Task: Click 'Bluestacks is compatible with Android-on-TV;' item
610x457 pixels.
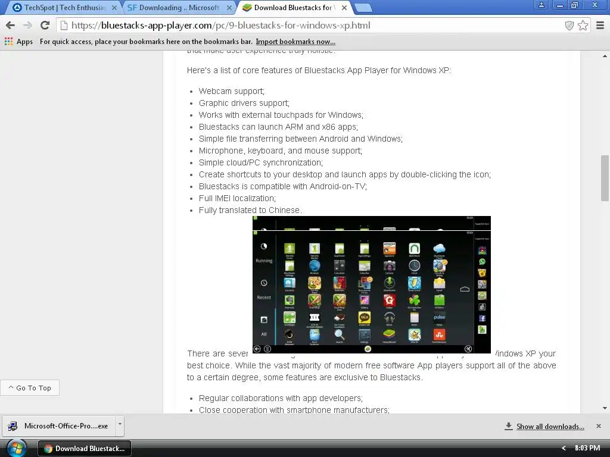Action: (283, 186)
